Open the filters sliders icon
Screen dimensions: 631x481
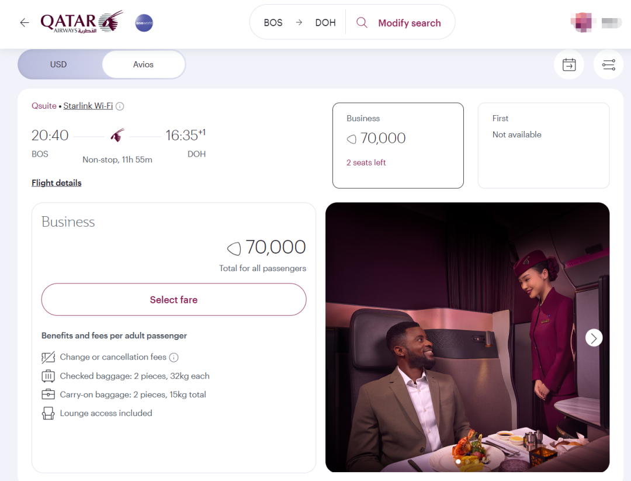tap(608, 65)
